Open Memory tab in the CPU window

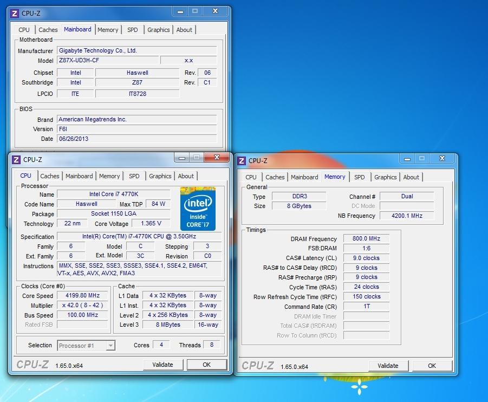point(109,176)
